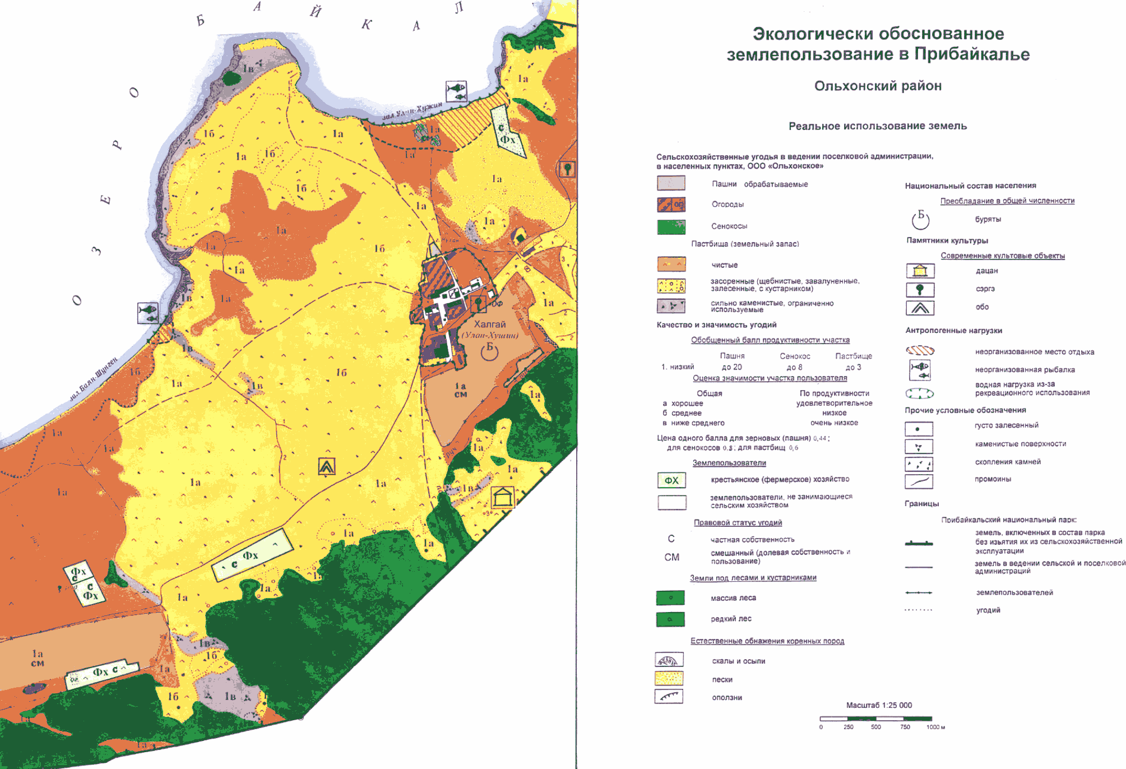Click the массив леса green swatch
The width and height of the screenshot is (1126, 769).
[670, 598]
